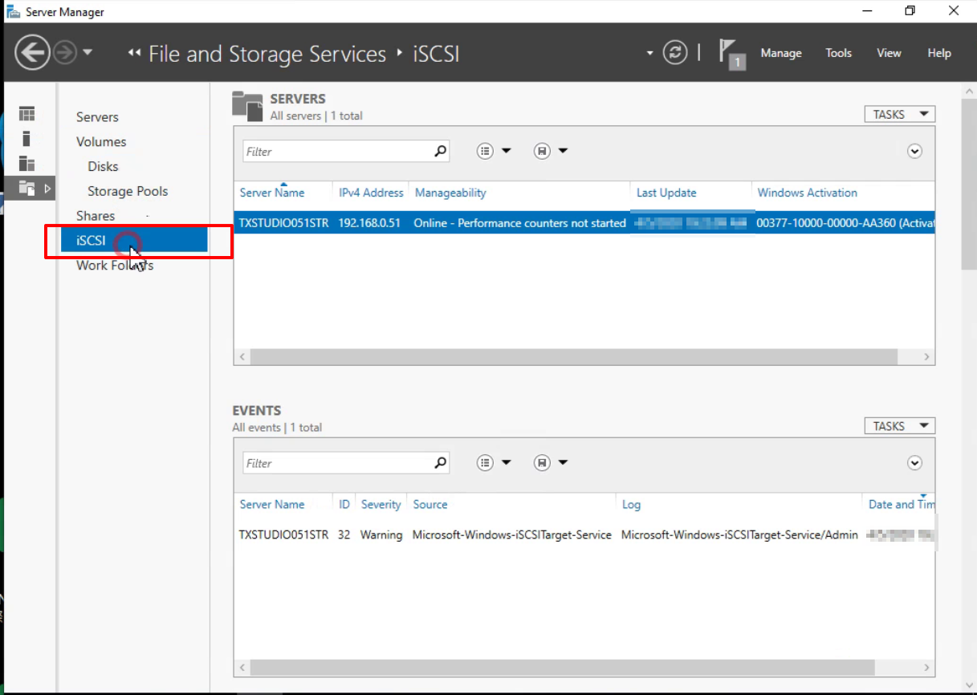Click File and Storage Services breadcrumb

coord(267,54)
